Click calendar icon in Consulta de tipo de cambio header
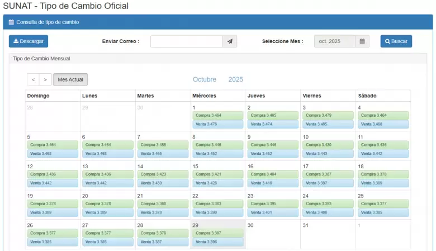Screen dimensions: 436x251 point(11,22)
